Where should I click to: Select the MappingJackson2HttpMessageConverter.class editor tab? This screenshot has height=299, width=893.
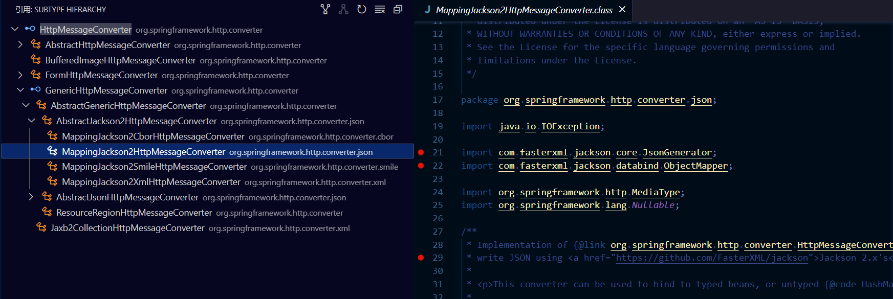[524, 10]
